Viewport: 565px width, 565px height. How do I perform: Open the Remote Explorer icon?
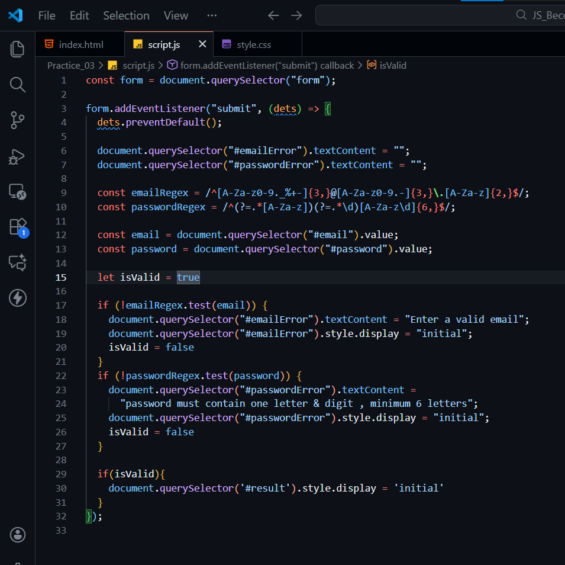point(17,191)
